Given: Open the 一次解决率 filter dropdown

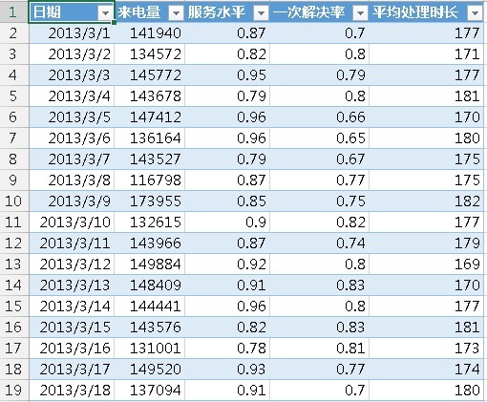Looking at the screenshot, I should coord(360,13).
